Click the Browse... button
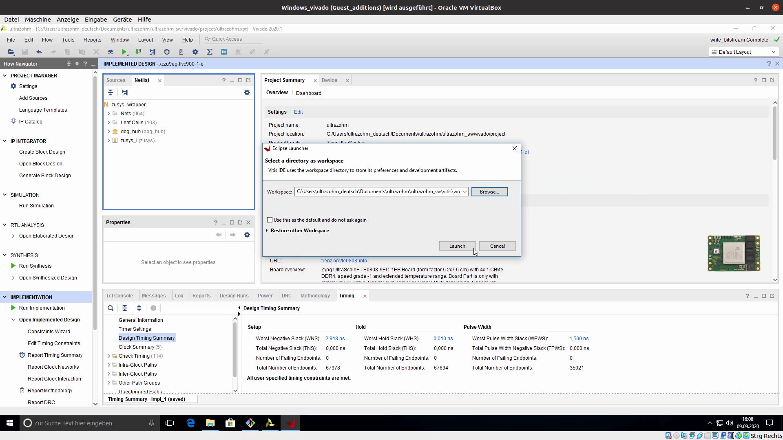Viewport: 783px width, 440px height. coord(489,192)
